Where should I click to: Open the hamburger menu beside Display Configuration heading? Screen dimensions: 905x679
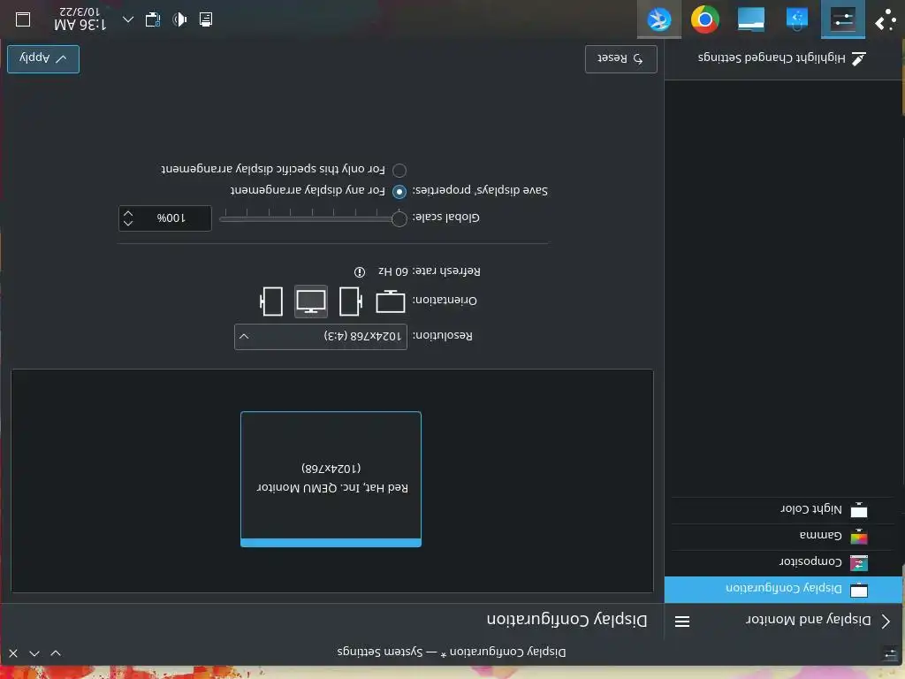(x=682, y=622)
